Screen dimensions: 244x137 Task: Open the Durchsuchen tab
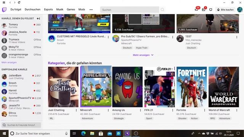click(32, 10)
